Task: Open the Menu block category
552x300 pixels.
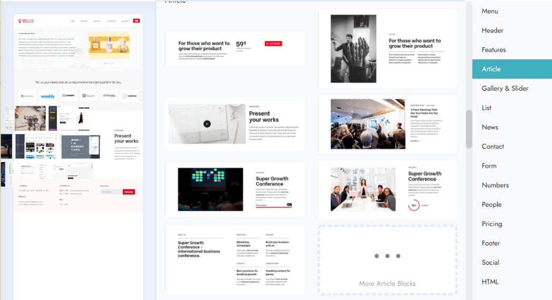Action: tap(489, 11)
